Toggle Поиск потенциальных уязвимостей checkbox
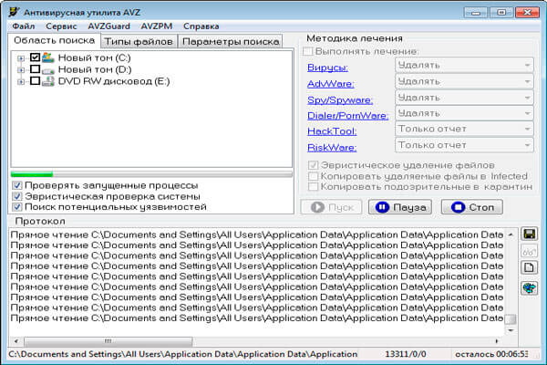Image resolution: width=547 pixels, height=365 pixels. tap(17, 207)
